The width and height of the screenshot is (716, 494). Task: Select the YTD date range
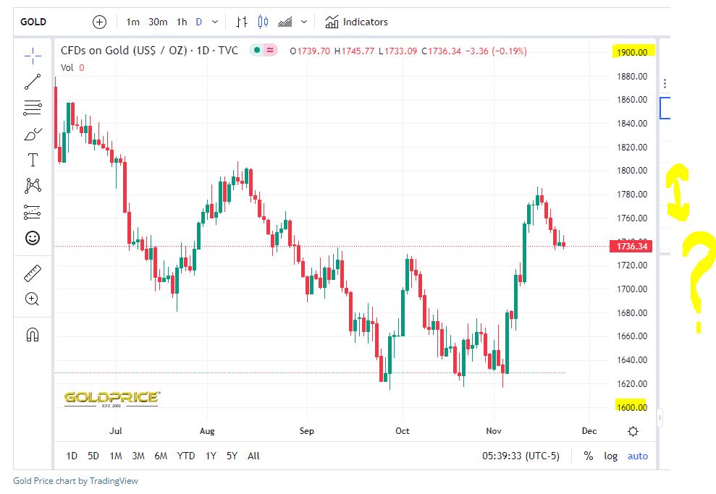186,456
